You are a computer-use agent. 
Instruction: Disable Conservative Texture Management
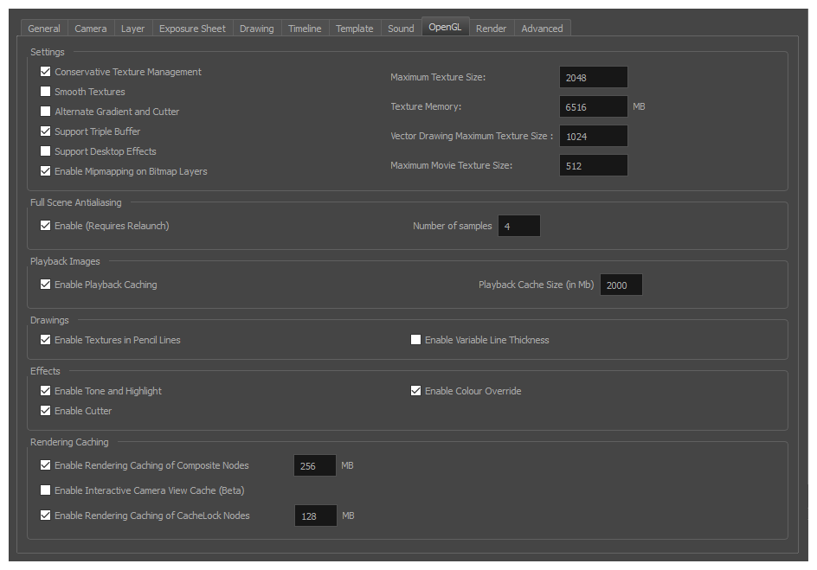(45, 72)
